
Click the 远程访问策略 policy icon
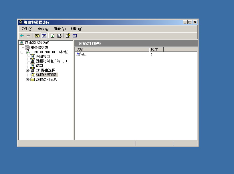click(x=33, y=75)
